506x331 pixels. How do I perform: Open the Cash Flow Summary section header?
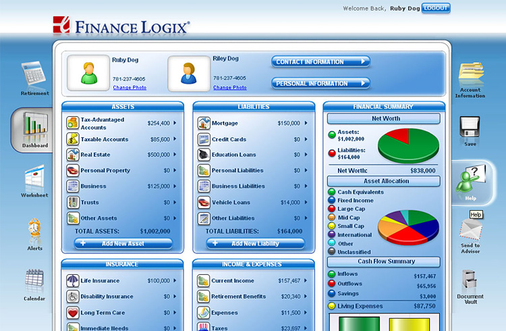click(x=384, y=261)
